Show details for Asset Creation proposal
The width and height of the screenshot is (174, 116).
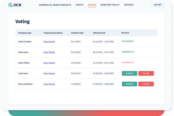coord(49,42)
